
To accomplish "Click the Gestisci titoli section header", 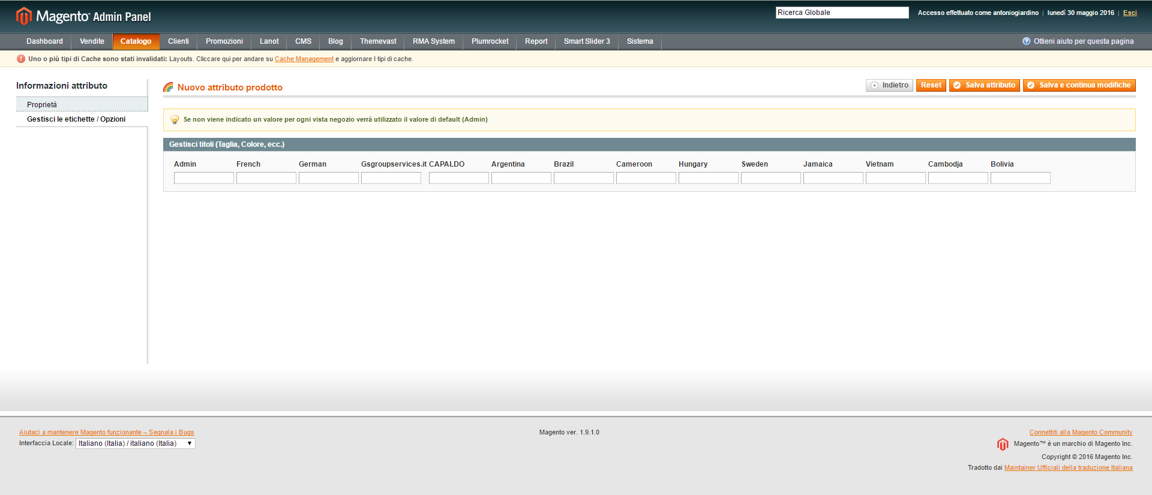I will tap(649, 144).
